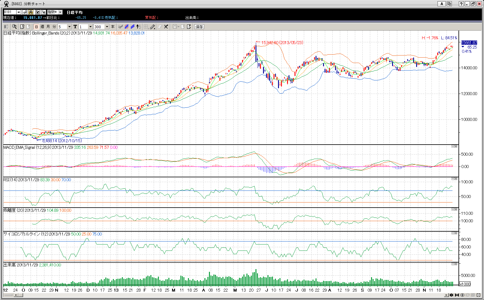Open the 0101 code dropdown
This screenshot has width=484, height=300.
coord(19,12)
